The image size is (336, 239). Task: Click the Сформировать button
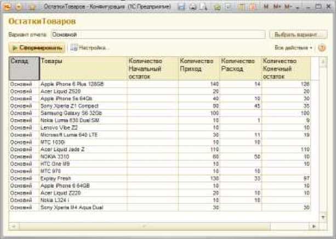(x=37, y=48)
